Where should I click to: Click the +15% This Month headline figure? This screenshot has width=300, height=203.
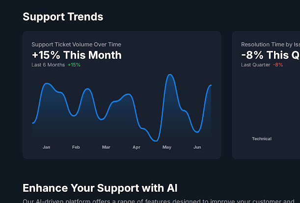pyautogui.click(x=76, y=55)
